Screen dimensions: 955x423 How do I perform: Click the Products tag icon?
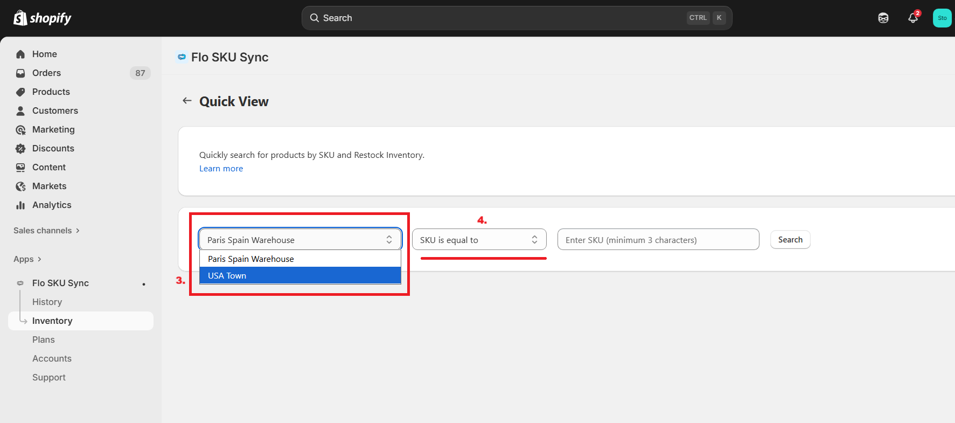point(20,92)
